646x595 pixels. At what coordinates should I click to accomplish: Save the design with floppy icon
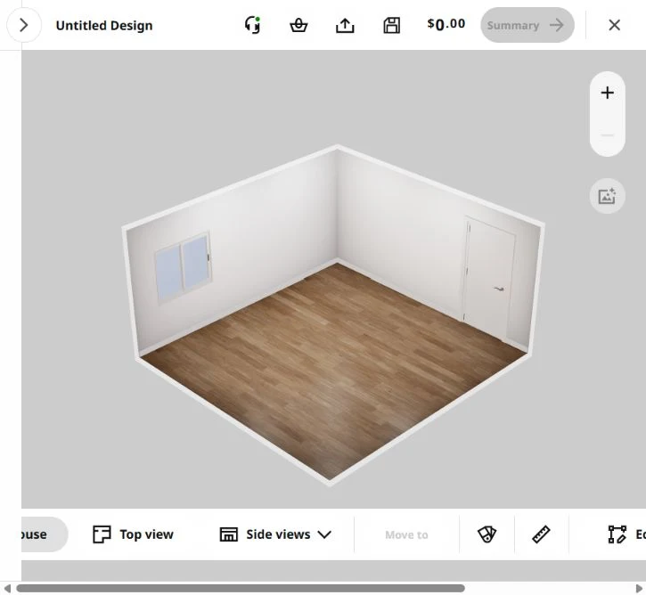click(392, 26)
